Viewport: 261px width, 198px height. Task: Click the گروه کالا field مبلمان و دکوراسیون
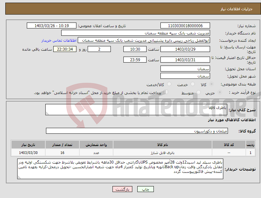(137, 131)
